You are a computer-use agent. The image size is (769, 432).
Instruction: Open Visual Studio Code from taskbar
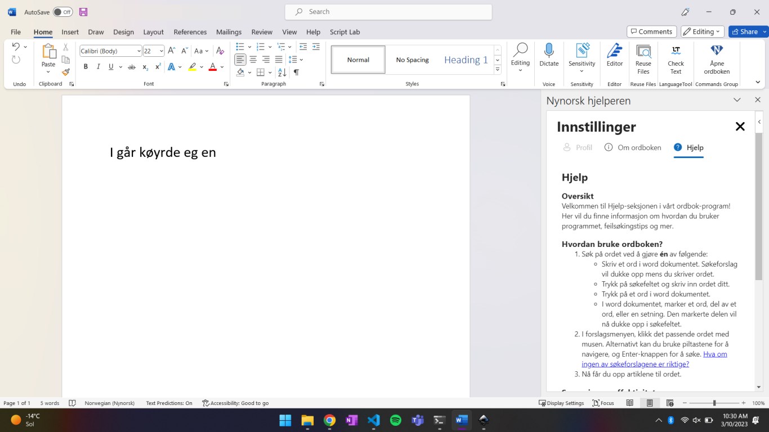click(374, 420)
